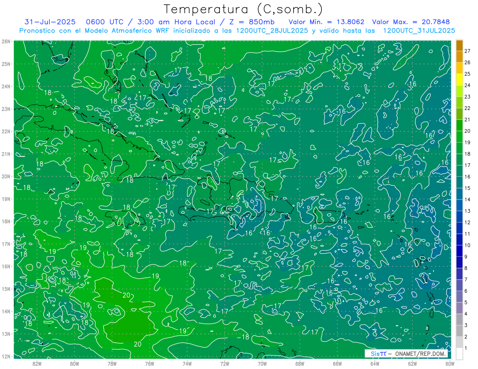Click the purple legend swatch labeled 6
The height and width of the screenshot is (369, 478).
coord(459,285)
